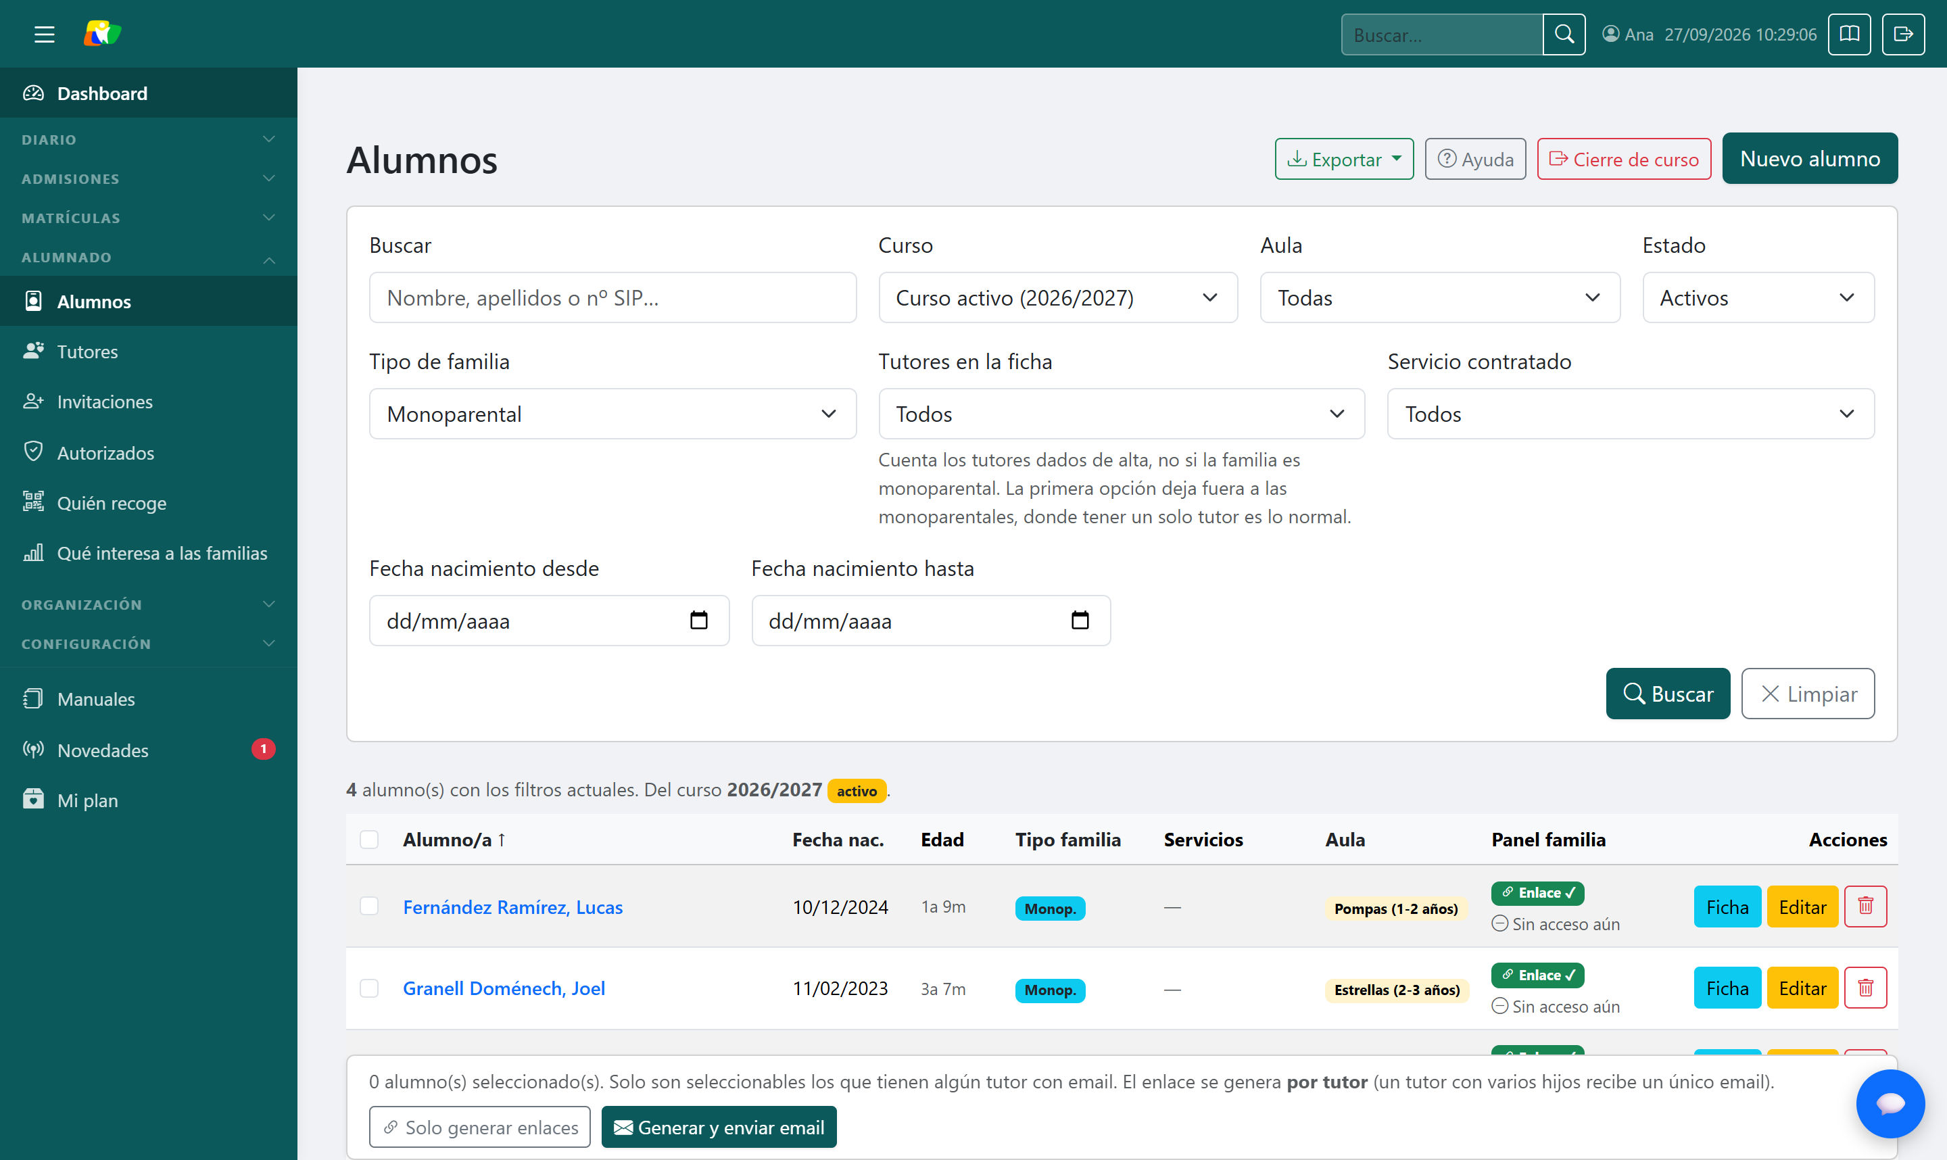Viewport: 1947px width, 1160px height.
Task: Expand the Exportar dropdown button
Action: [1343, 159]
